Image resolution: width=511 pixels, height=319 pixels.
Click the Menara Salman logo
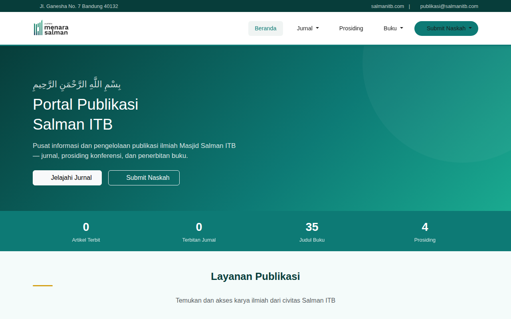coord(51,28)
